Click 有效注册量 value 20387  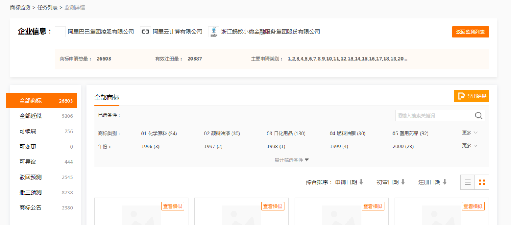pyautogui.click(x=195, y=59)
